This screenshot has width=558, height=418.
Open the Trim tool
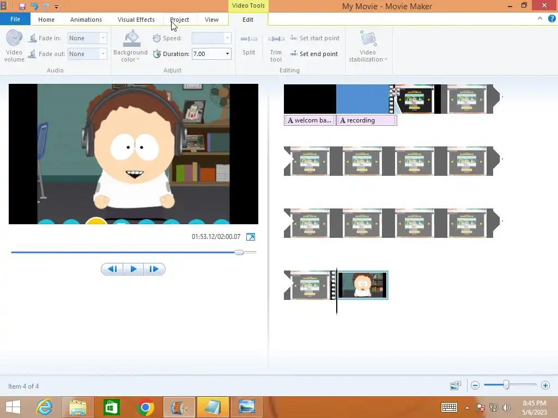(276, 48)
